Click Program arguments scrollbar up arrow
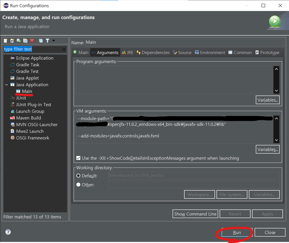 [276, 69]
